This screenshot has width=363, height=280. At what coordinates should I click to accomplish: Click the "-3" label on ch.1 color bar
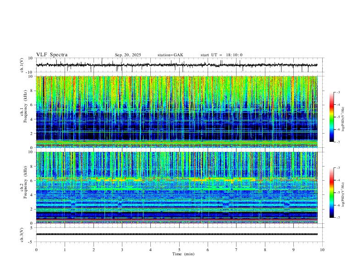point(338,92)
